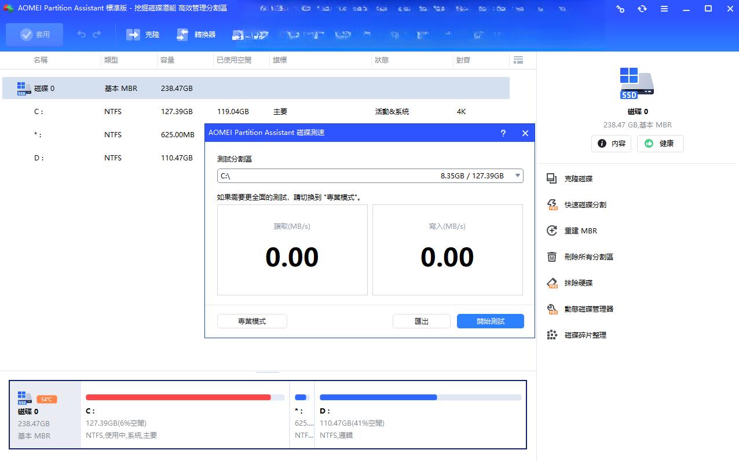Click the green thumbs-up icon on 健康
This screenshot has height=461, width=739.
click(x=649, y=144)
